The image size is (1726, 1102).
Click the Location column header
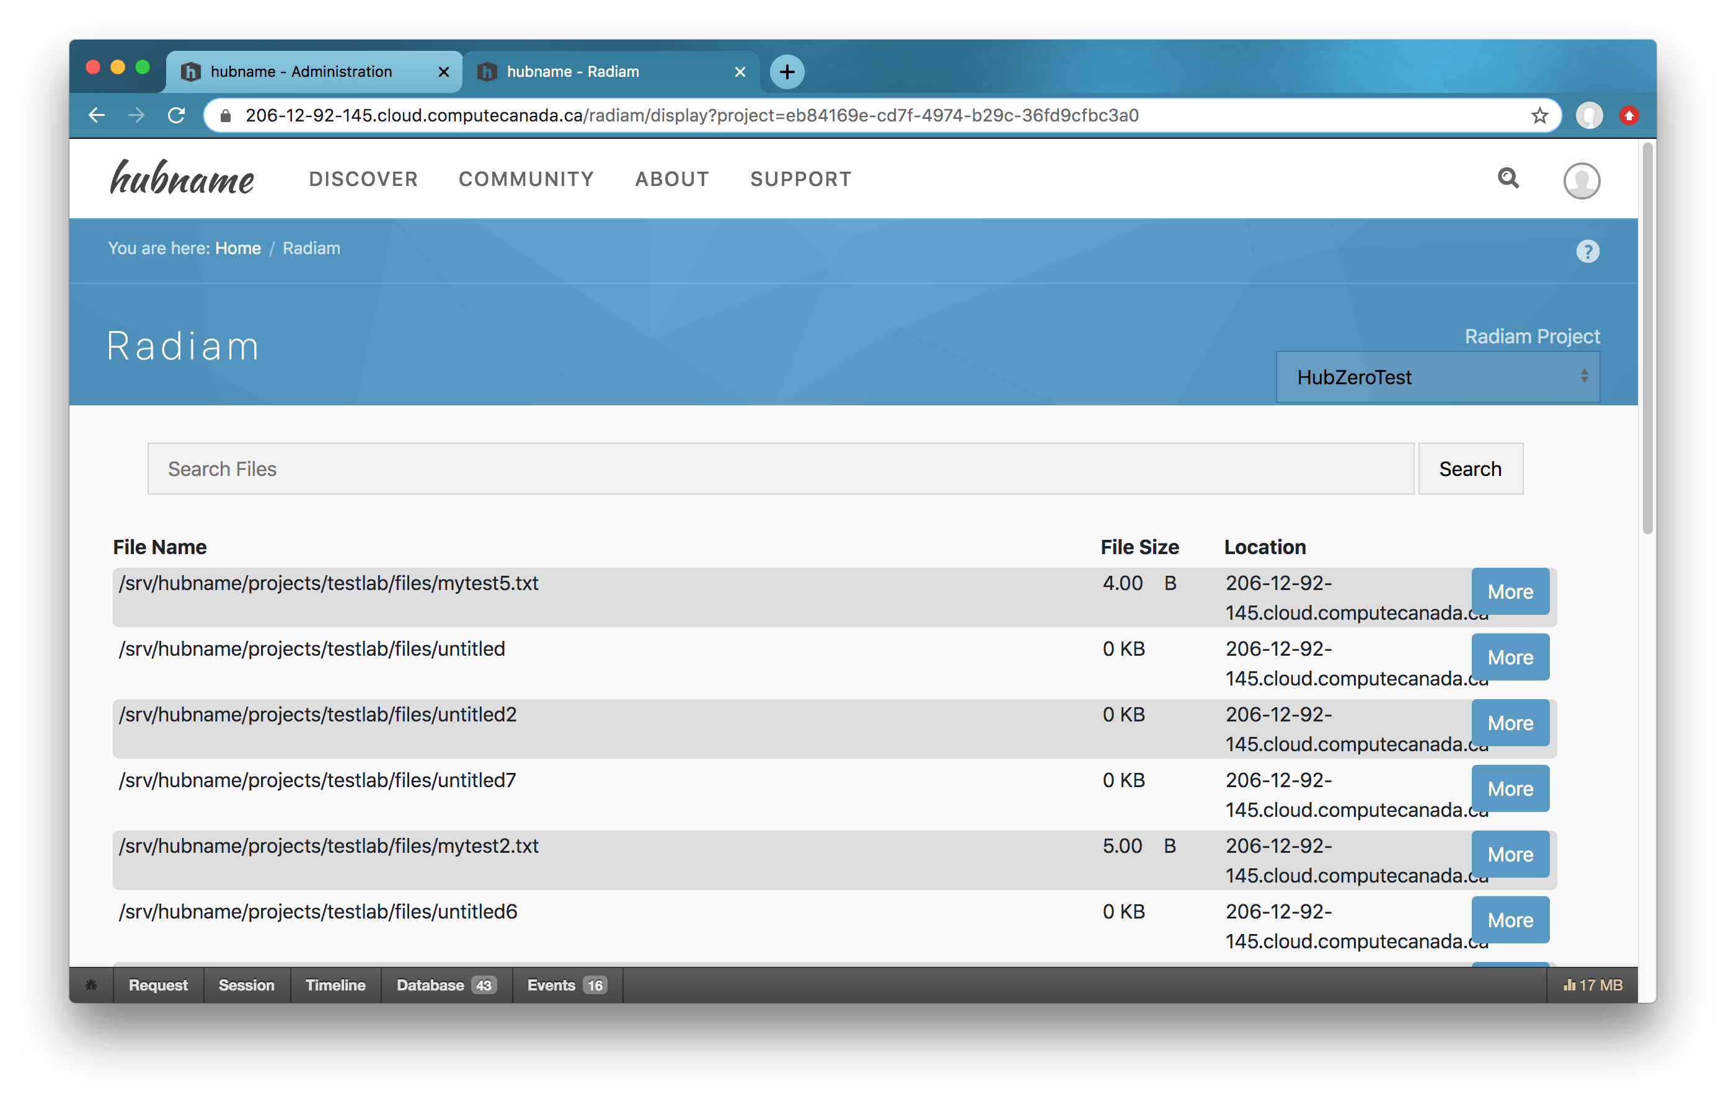[x=1264, y=547]
